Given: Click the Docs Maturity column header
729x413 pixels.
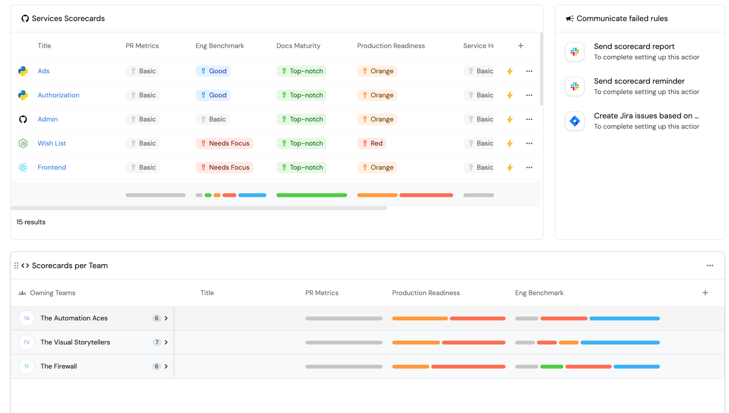Looking at the screenshot, I should (x=298, y=46).
